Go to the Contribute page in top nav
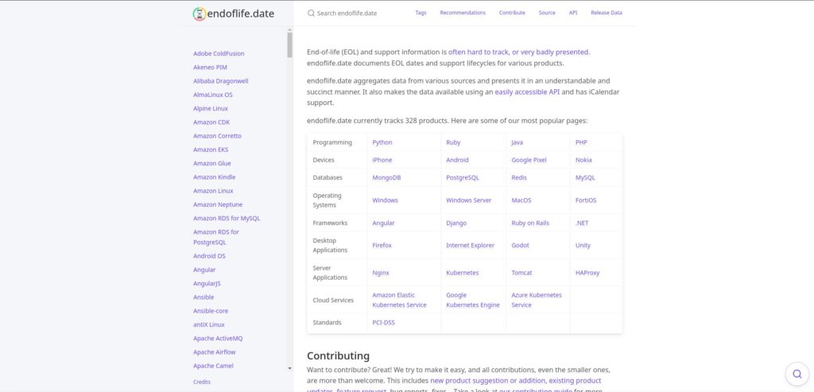Image resolution: width=814 pixels, height=392 pixels. point(512,14)
